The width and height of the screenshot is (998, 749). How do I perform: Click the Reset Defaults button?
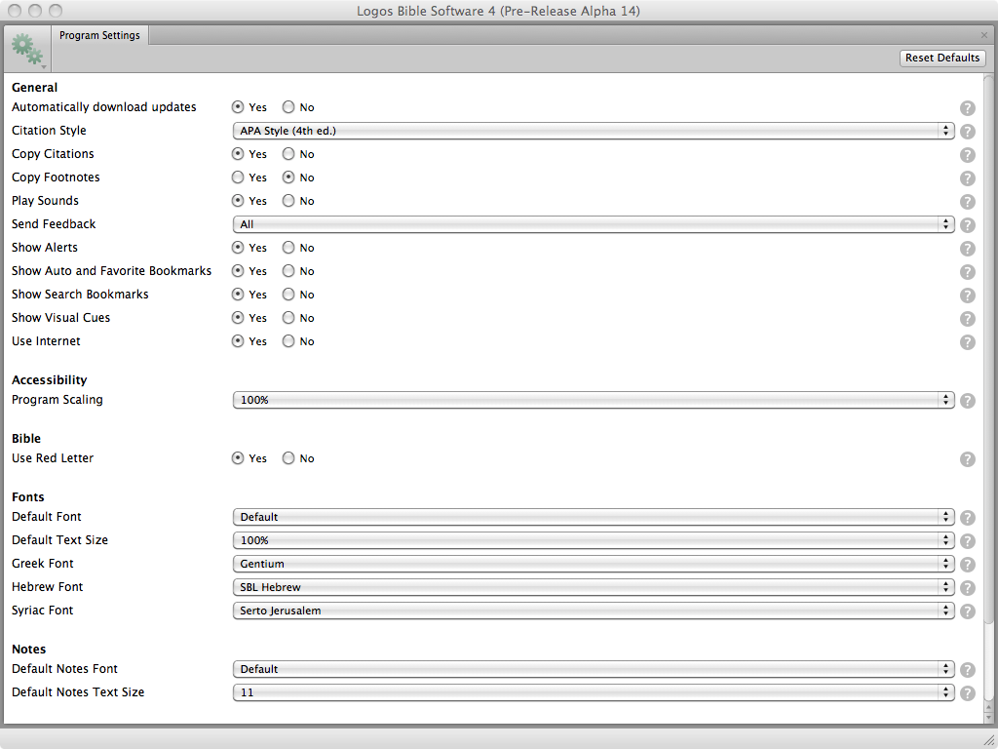pyautogui.click(x=942, y=58)
